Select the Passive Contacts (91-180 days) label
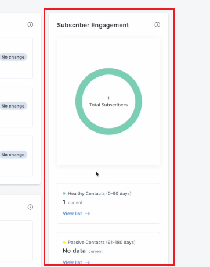Screen dimensions: 210x267 pyautogui.click(x=102, y=243)
